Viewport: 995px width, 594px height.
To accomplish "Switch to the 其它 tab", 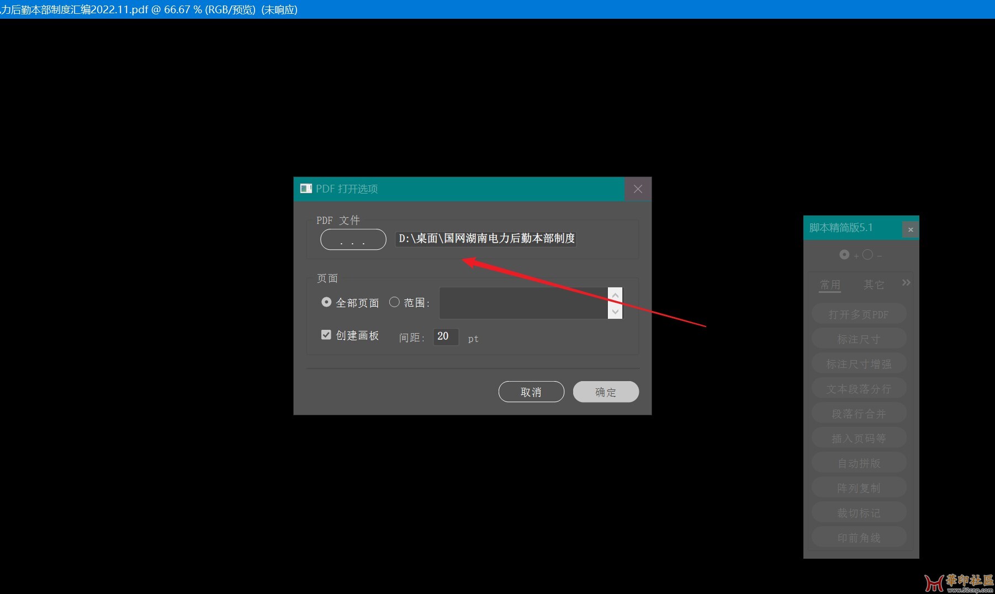I will pyautogui.click(x=874, y=285).
